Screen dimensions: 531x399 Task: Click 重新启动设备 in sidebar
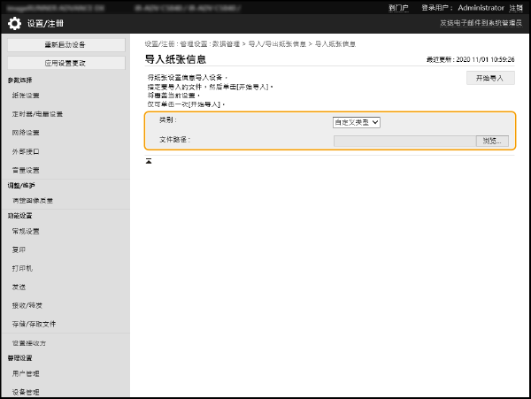tap(65, 45)
